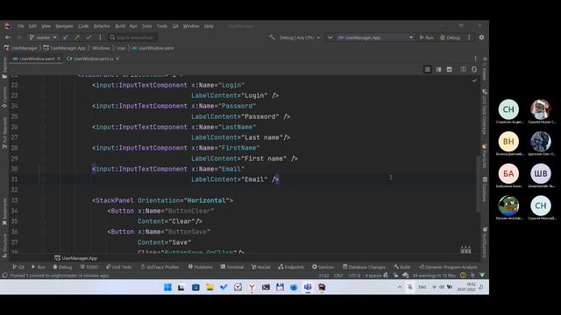Viewport: 561px width, 315px height.
Task: Open the Window menu
Action: [x=191, y=26]
